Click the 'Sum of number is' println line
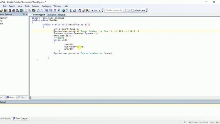 coord(83,53)
